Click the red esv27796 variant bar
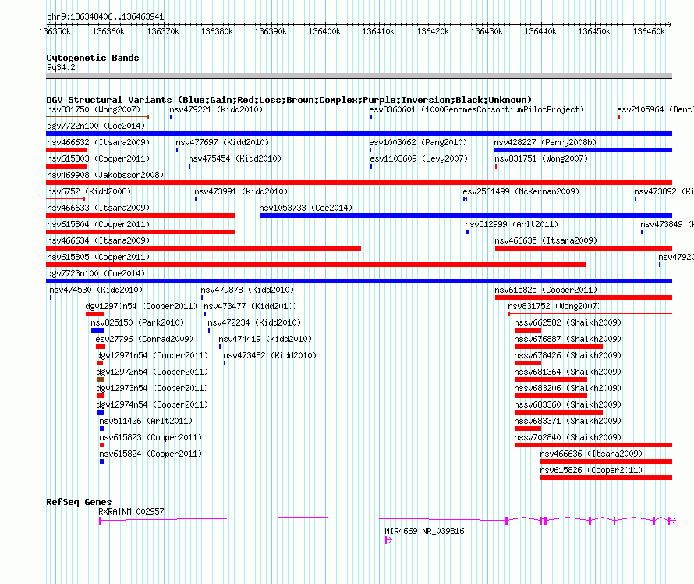This screenshot has width=694, height=584. [x=100, y=347]
